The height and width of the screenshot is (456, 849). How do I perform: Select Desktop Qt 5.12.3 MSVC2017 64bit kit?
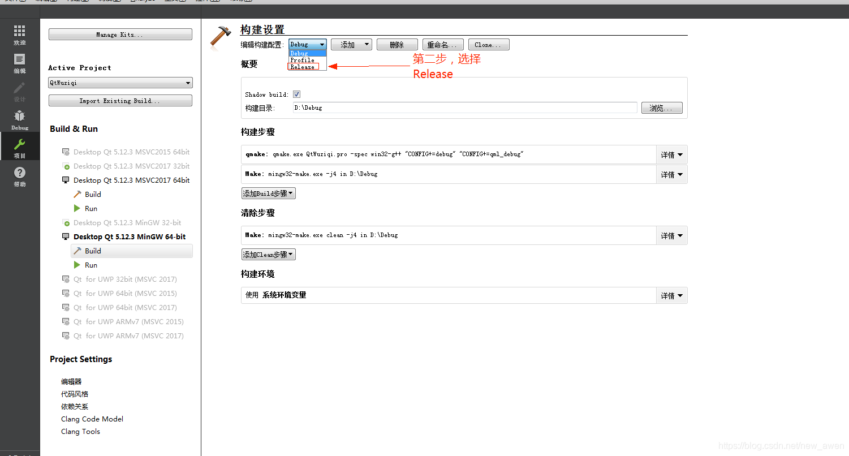point(131,180)
